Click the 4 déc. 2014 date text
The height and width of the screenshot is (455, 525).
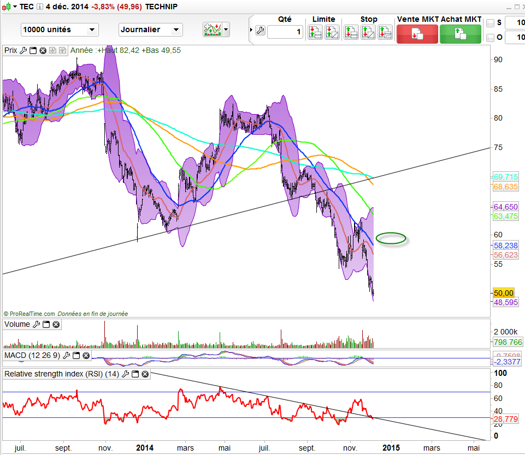(67, 7)
